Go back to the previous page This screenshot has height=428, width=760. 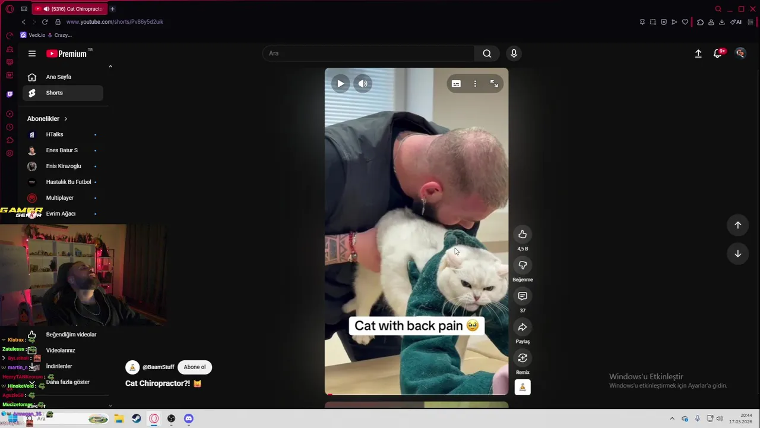point(24,22)
